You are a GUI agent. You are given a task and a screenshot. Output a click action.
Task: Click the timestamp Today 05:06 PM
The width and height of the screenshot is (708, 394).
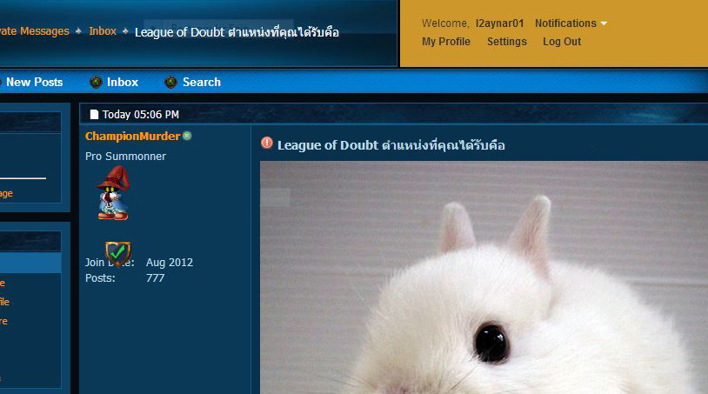coord(140,115)
